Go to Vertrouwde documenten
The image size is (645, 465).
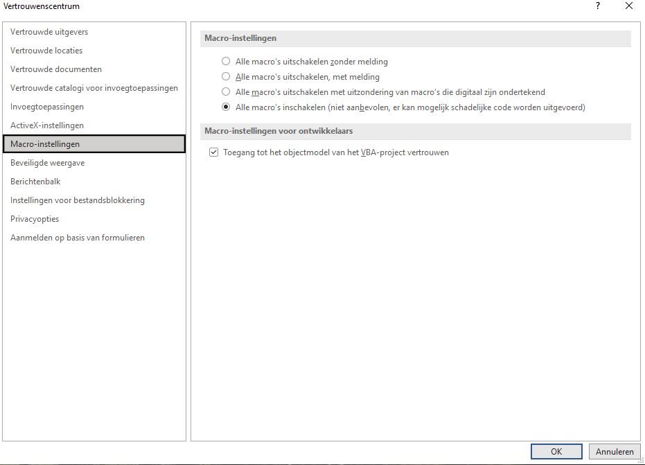coord(94,69)
